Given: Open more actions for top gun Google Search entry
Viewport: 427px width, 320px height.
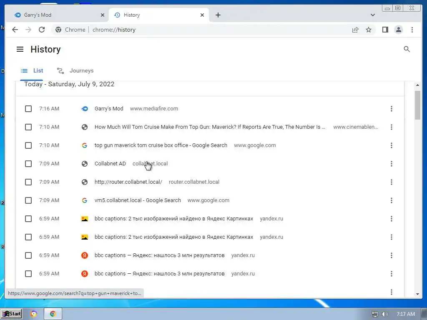Looking at the screenshot, I should pos(391,145).
